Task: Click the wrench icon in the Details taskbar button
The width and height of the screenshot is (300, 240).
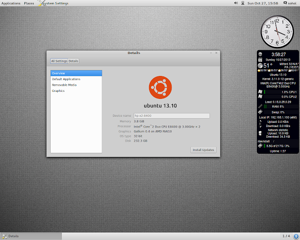Action: 5,236
